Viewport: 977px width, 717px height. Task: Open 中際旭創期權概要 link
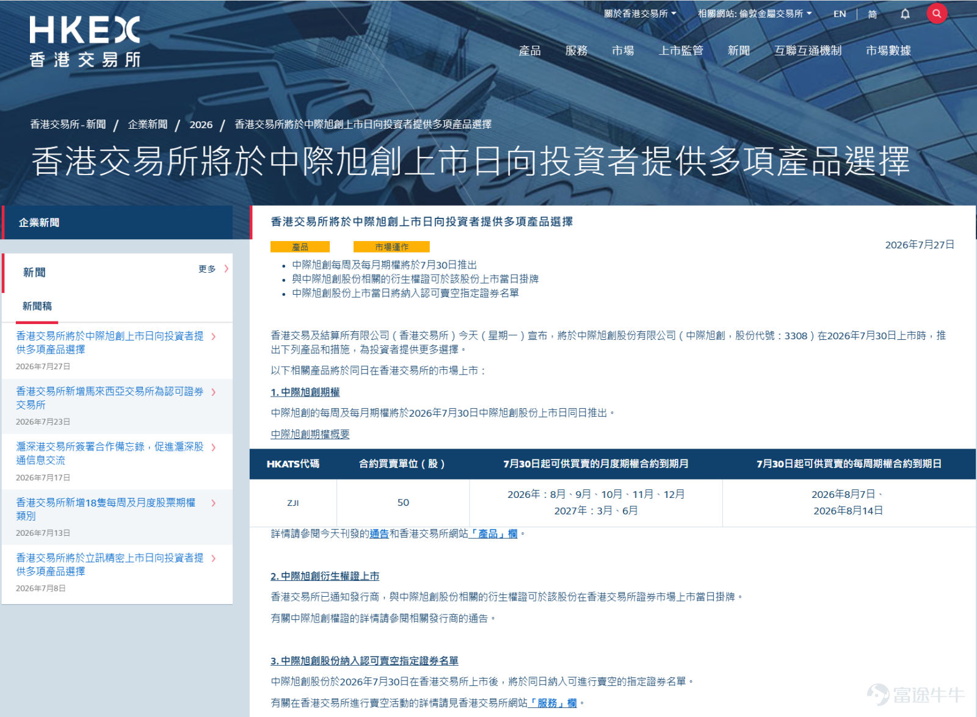pos(310,434)
